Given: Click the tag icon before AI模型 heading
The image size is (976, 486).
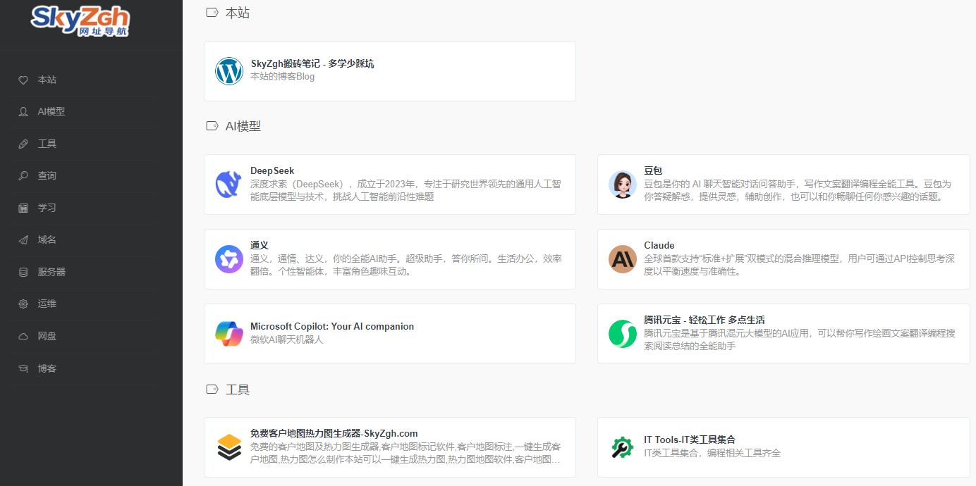Looking at the screenshot, I should tap(212, 126).
